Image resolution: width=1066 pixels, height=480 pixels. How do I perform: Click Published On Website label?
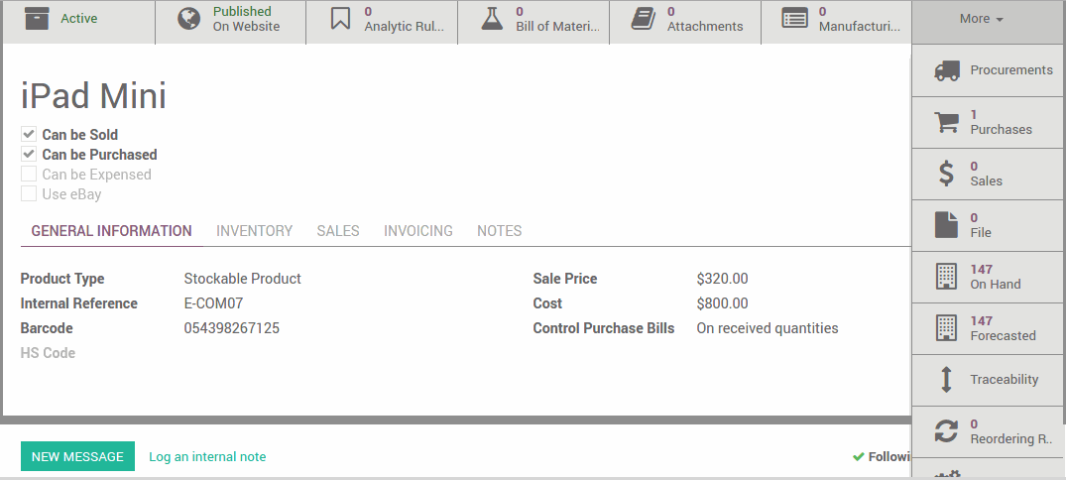[246, 19]
